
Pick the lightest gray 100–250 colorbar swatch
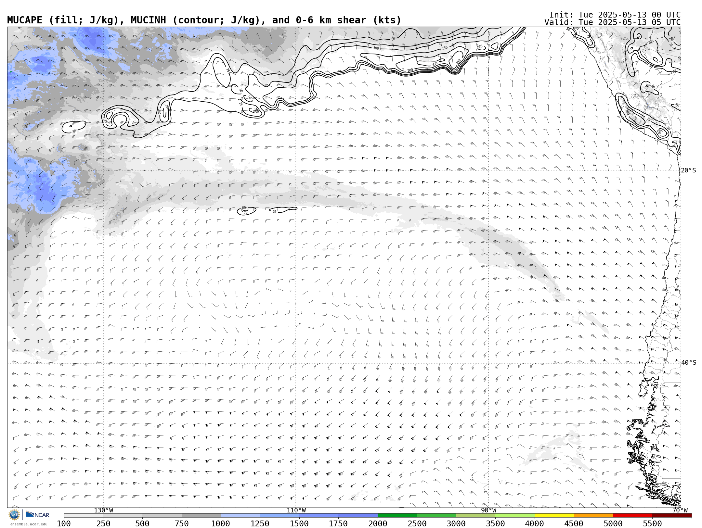84,516
